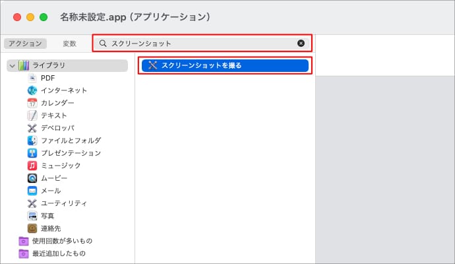Click the デベロッパ tools icon
Viewport: 455px width, 264px height.
tap(32, 128)
